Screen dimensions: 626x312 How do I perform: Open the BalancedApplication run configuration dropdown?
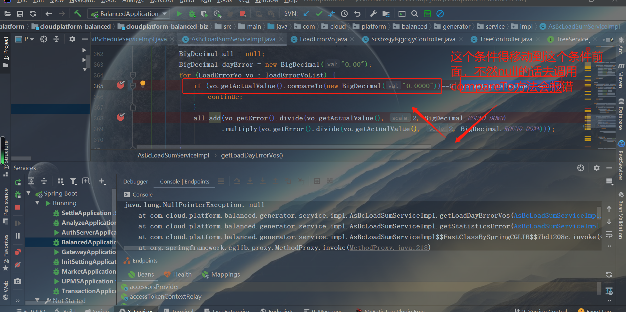pyautogui.click(x=129, y=14)
